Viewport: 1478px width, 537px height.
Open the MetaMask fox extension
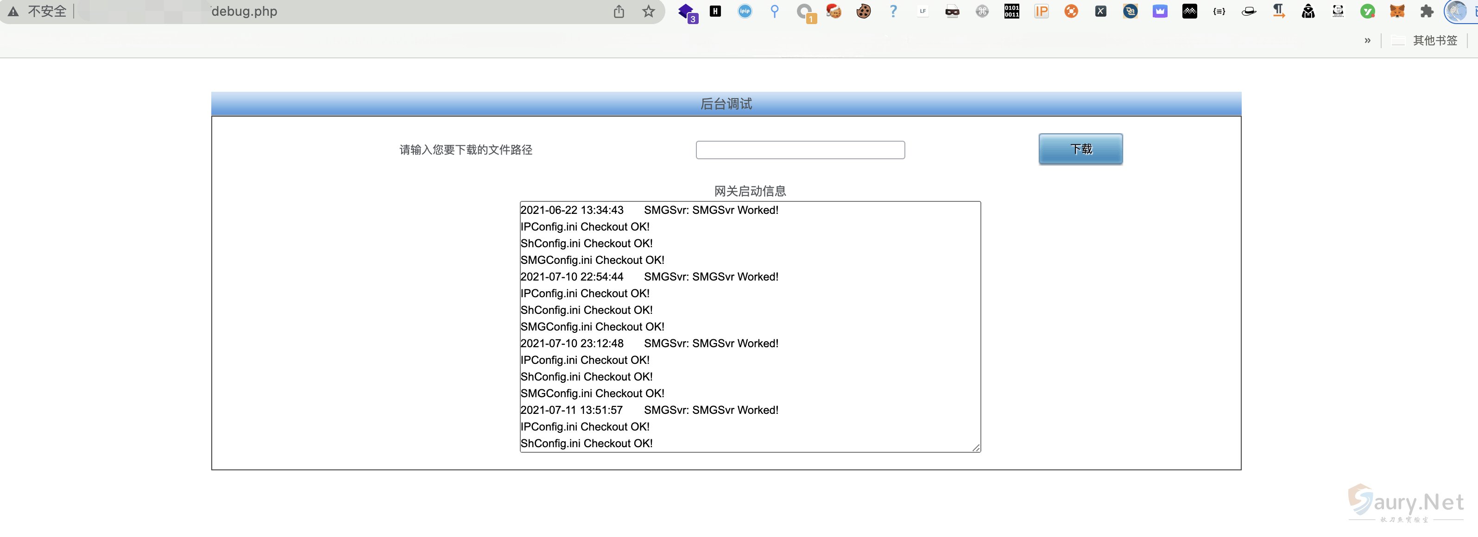[1398, 11]
